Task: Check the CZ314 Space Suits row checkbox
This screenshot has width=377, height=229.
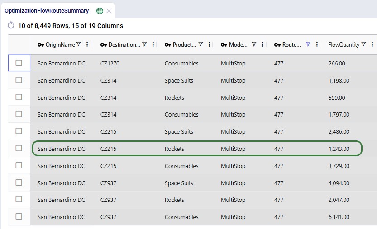Action: 19,80
